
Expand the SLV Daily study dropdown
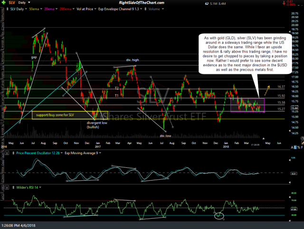coord(26,9)
